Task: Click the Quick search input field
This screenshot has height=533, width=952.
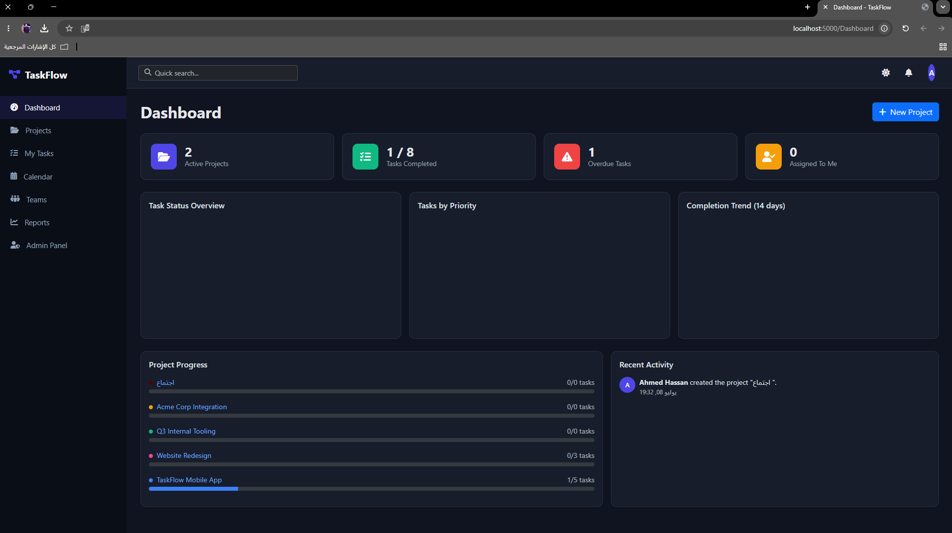Action: pos(218,73)
